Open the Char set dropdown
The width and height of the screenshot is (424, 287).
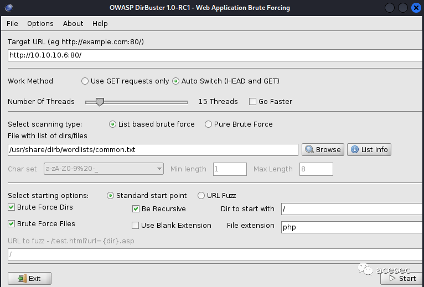point(104,169)
